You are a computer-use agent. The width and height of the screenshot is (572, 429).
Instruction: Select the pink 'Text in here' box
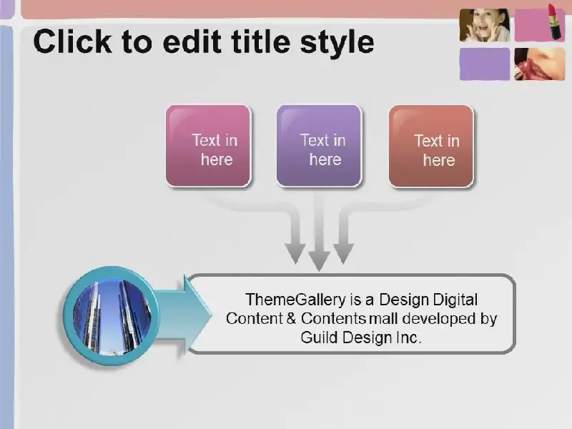point(209,147)
